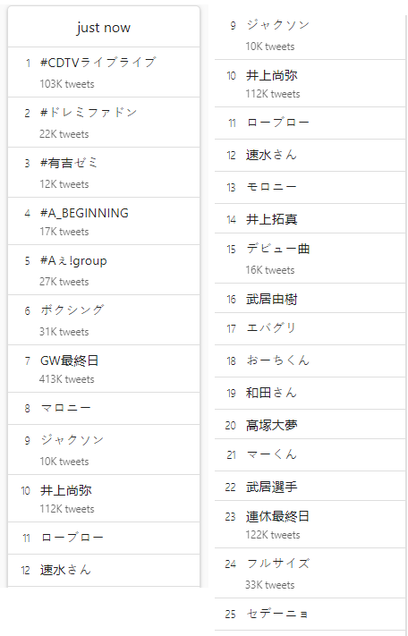Click the just now panel header
Image resolution: width=408 pixels, height=636 pixels.
(104, 27)
